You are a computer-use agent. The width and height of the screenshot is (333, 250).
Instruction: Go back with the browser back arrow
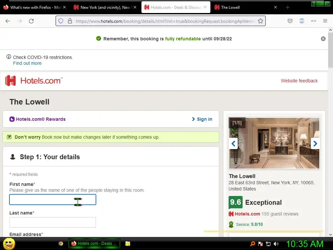tap(8, 21)
